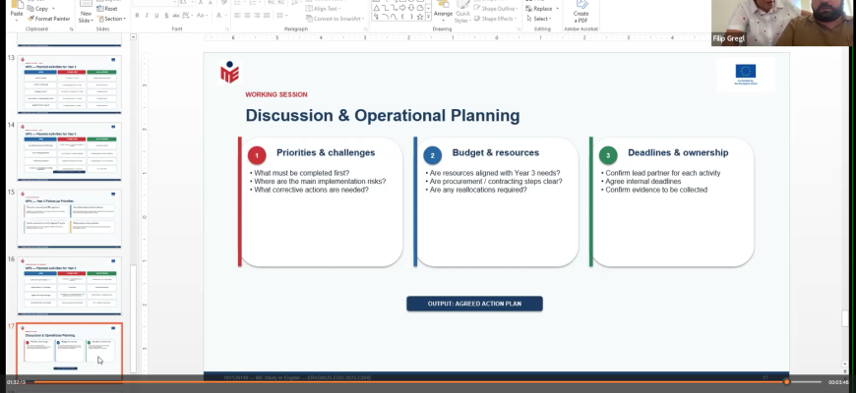856x393 pixels.
Task: Toggle Strikethrough formatting
Action: (176, 16)
